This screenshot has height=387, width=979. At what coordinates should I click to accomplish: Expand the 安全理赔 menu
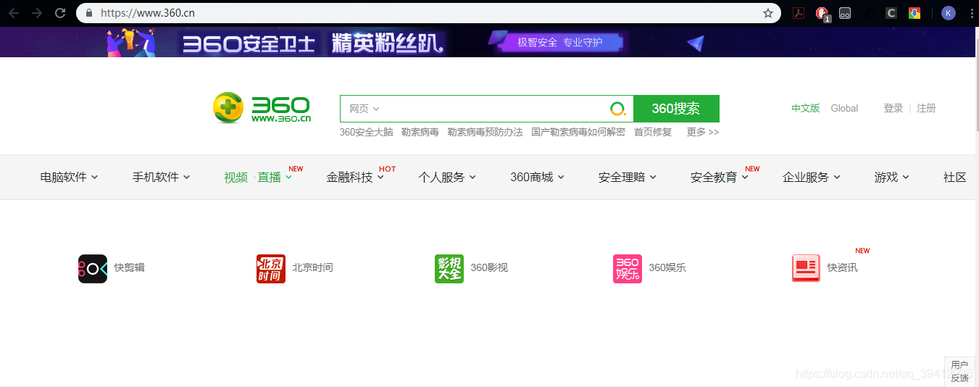click(628, 177)
